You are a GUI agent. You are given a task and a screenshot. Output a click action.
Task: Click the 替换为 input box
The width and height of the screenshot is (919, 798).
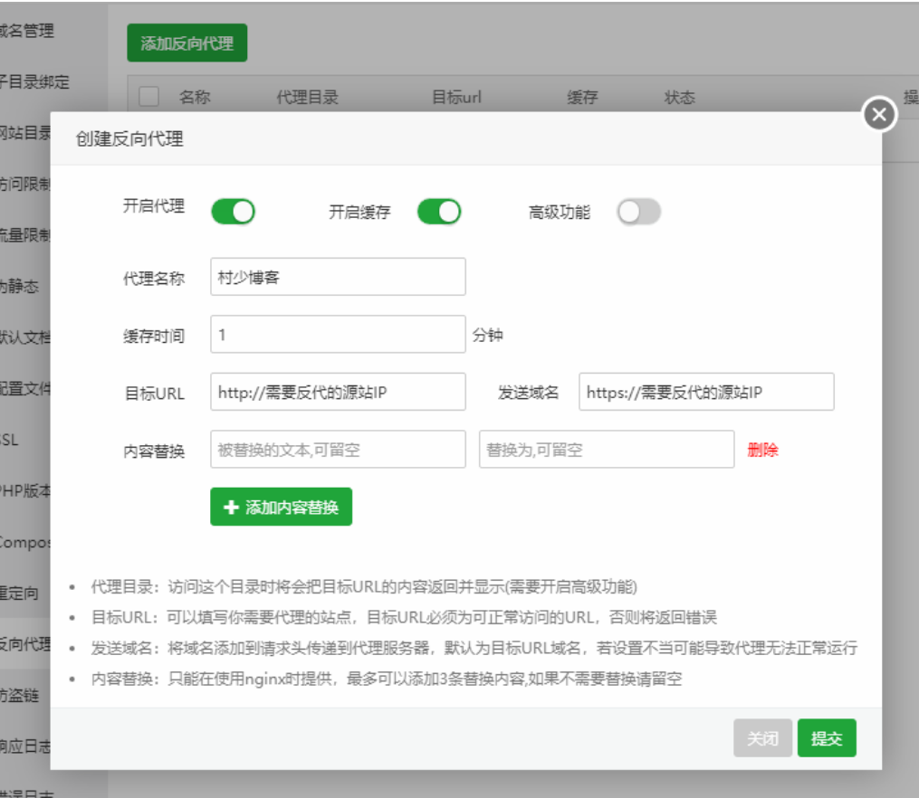pos(606,450)
